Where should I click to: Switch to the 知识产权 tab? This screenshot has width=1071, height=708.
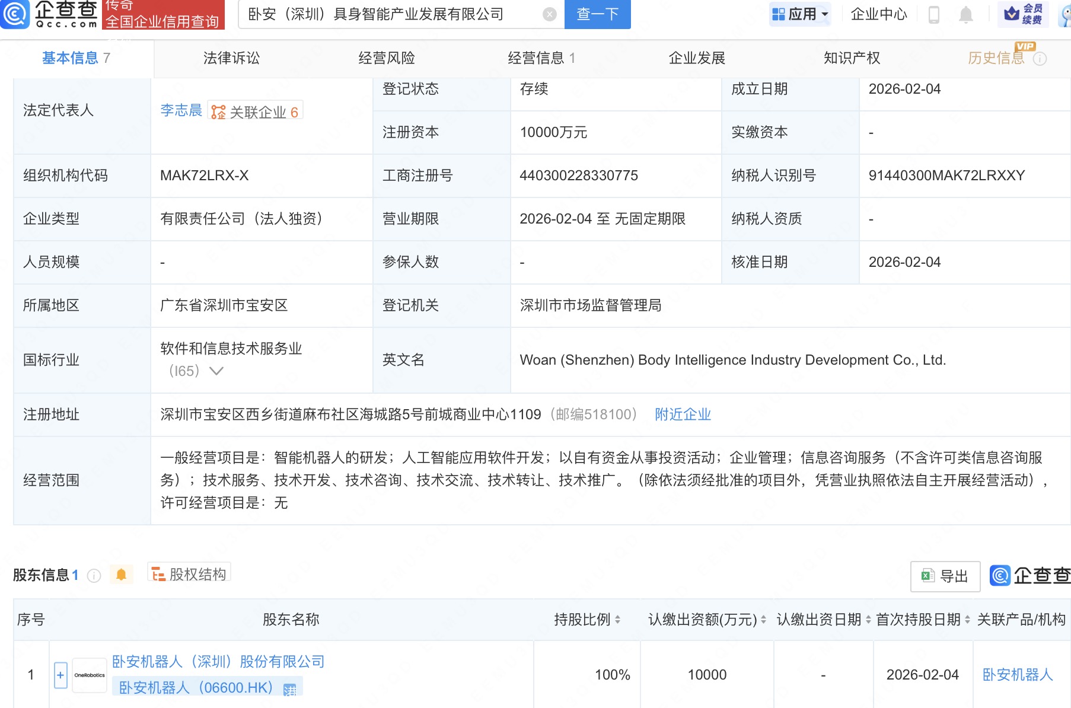pyautogui.click(x=852, y=58)
